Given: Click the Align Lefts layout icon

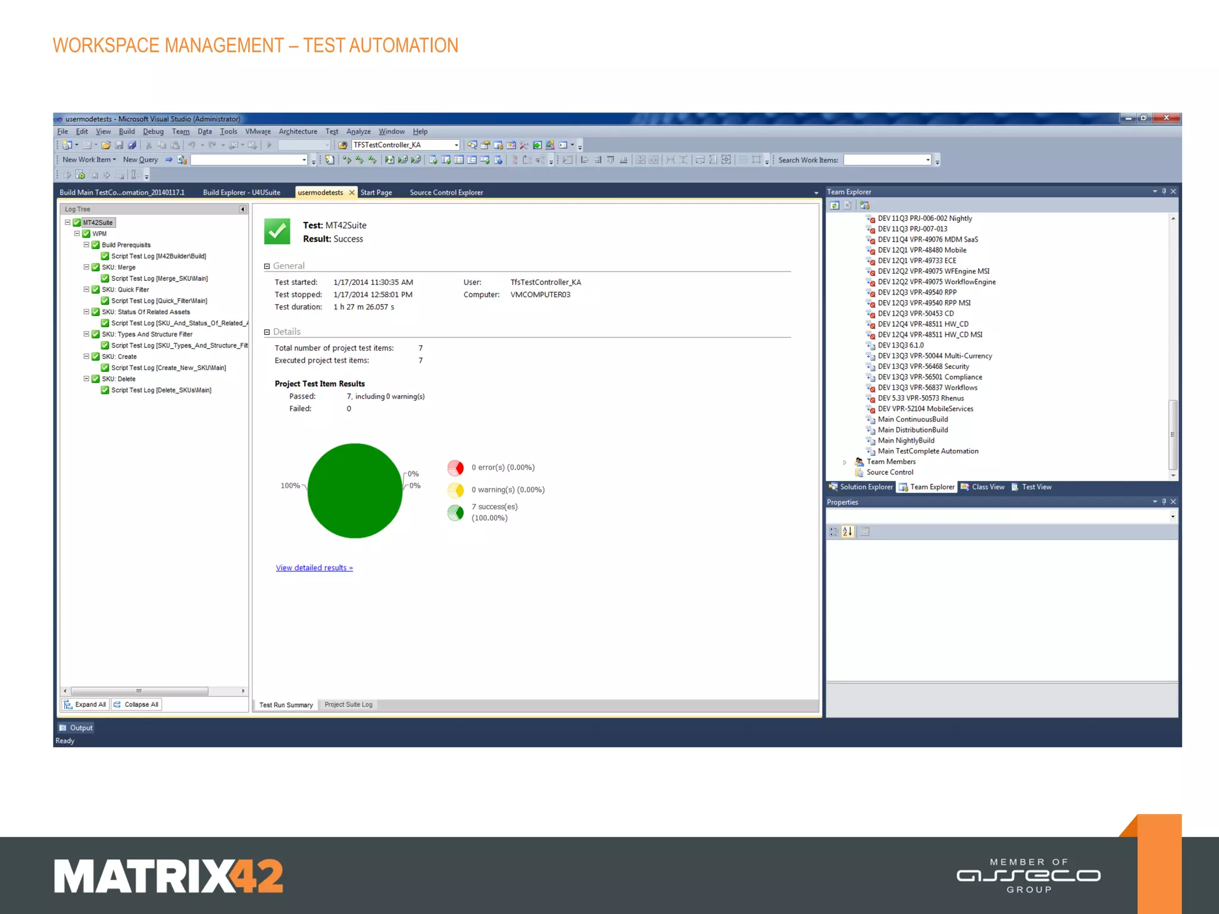Looking at the screenshot, I should pyautogui.click(x=585, y=160).
